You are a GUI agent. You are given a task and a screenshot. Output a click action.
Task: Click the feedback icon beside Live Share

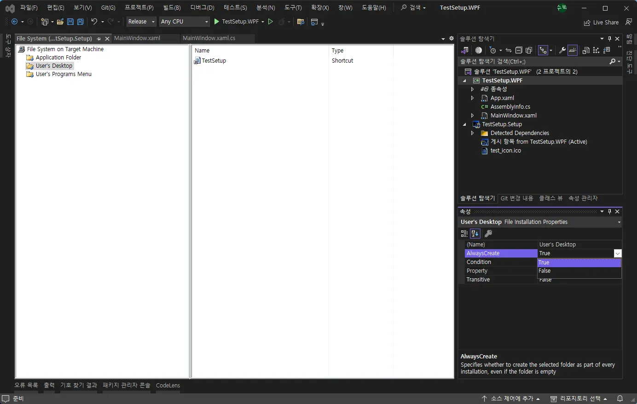[629, 22]
